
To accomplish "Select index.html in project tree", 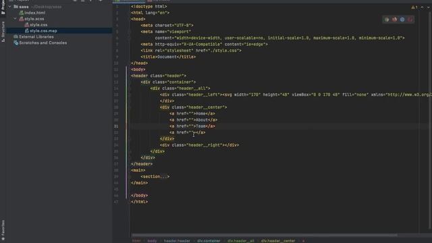I will [34, 13].
